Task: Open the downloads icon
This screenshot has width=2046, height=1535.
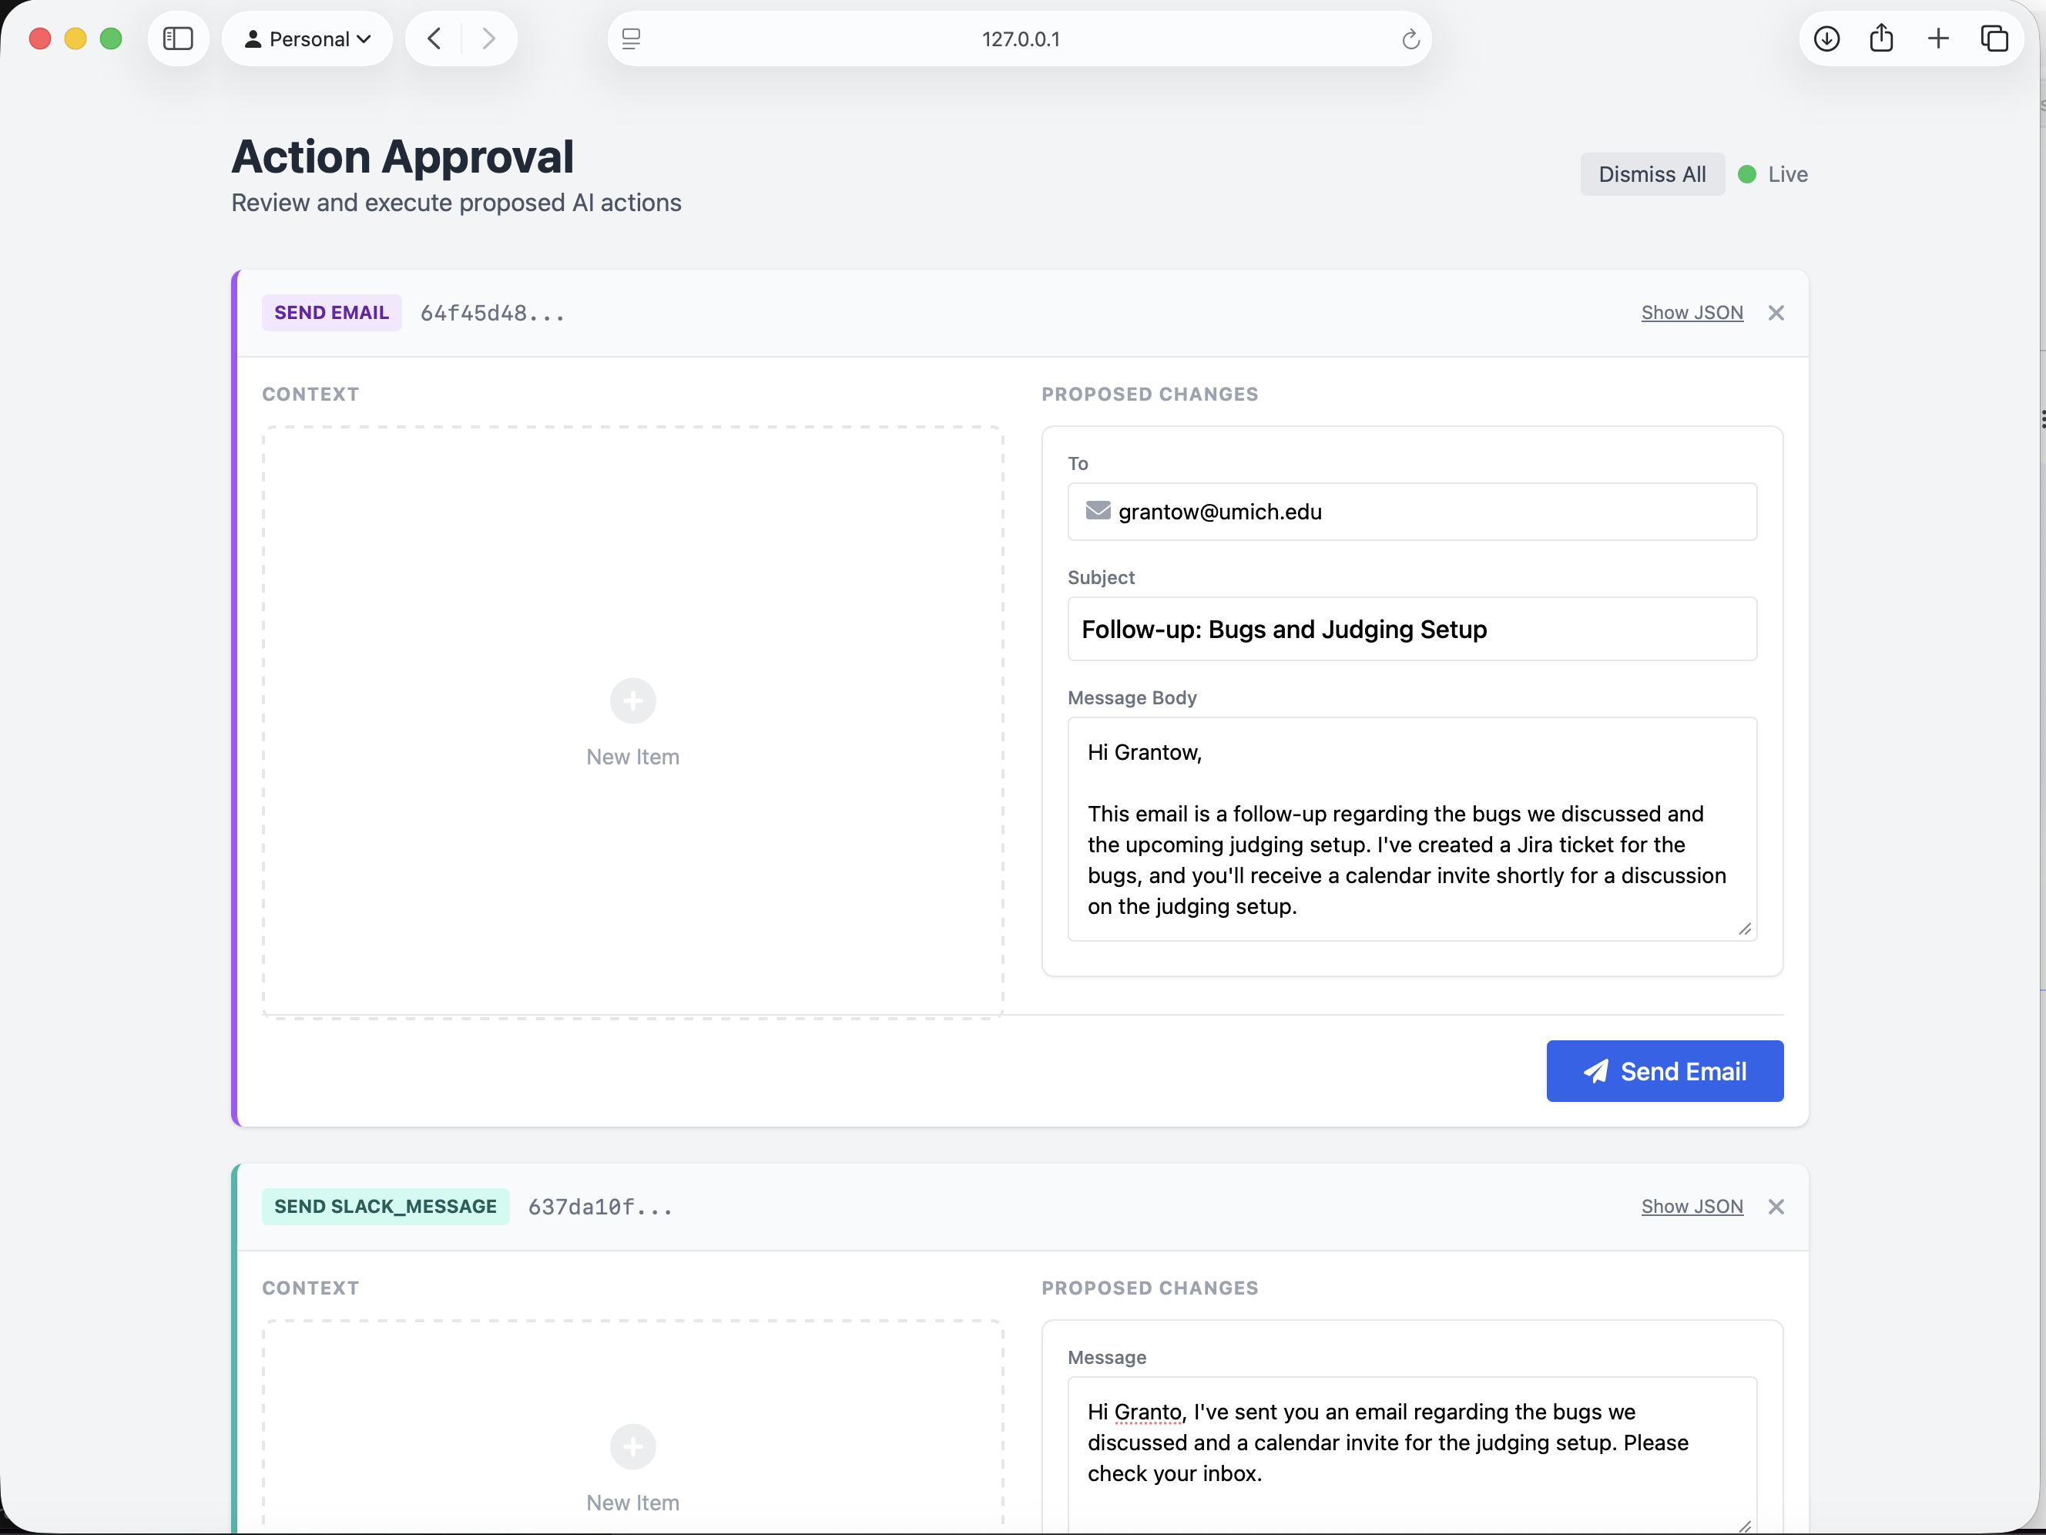Action: tap(1826, 39)
